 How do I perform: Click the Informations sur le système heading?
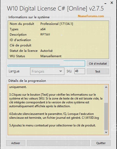(x=29, y=17)
